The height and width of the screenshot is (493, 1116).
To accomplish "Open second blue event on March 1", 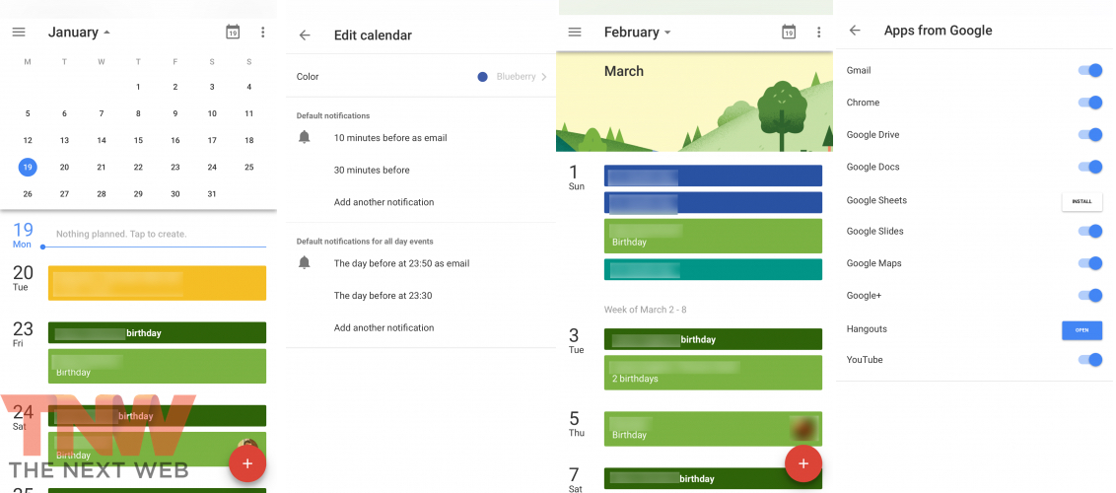I will pos(713,203).
